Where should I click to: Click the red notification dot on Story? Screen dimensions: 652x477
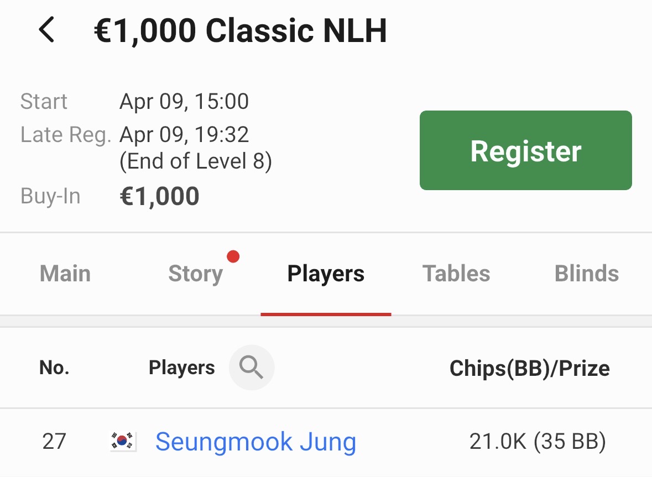pyautogui.click(x=233, y=256)
